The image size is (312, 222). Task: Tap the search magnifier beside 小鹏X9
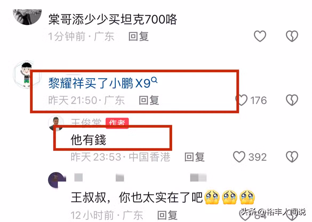pos(154,80)
